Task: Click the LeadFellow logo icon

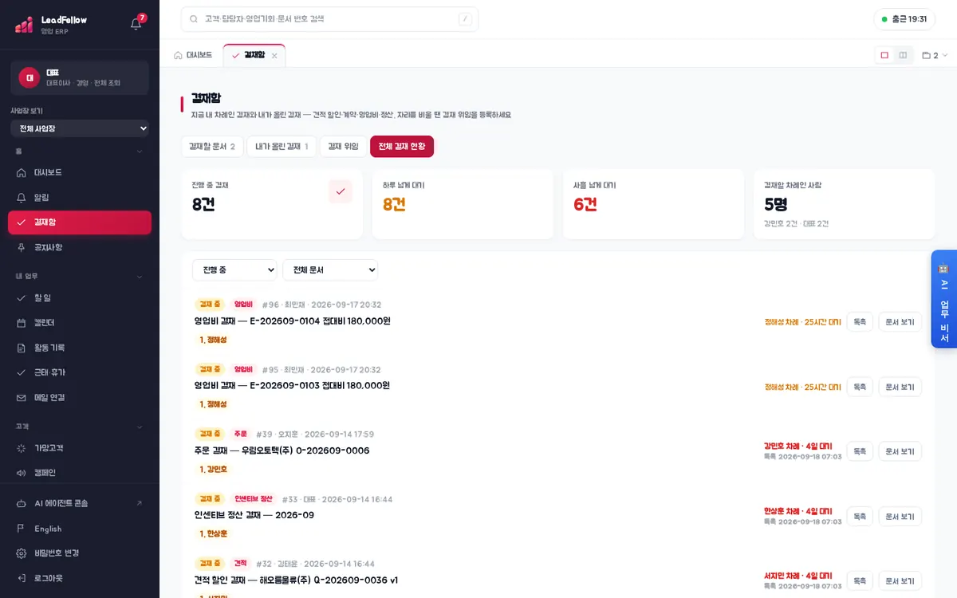Action: pos(24,25)
